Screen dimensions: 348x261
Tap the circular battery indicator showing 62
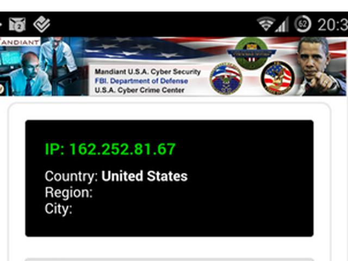pyautogui.click(x=303, y=24)
